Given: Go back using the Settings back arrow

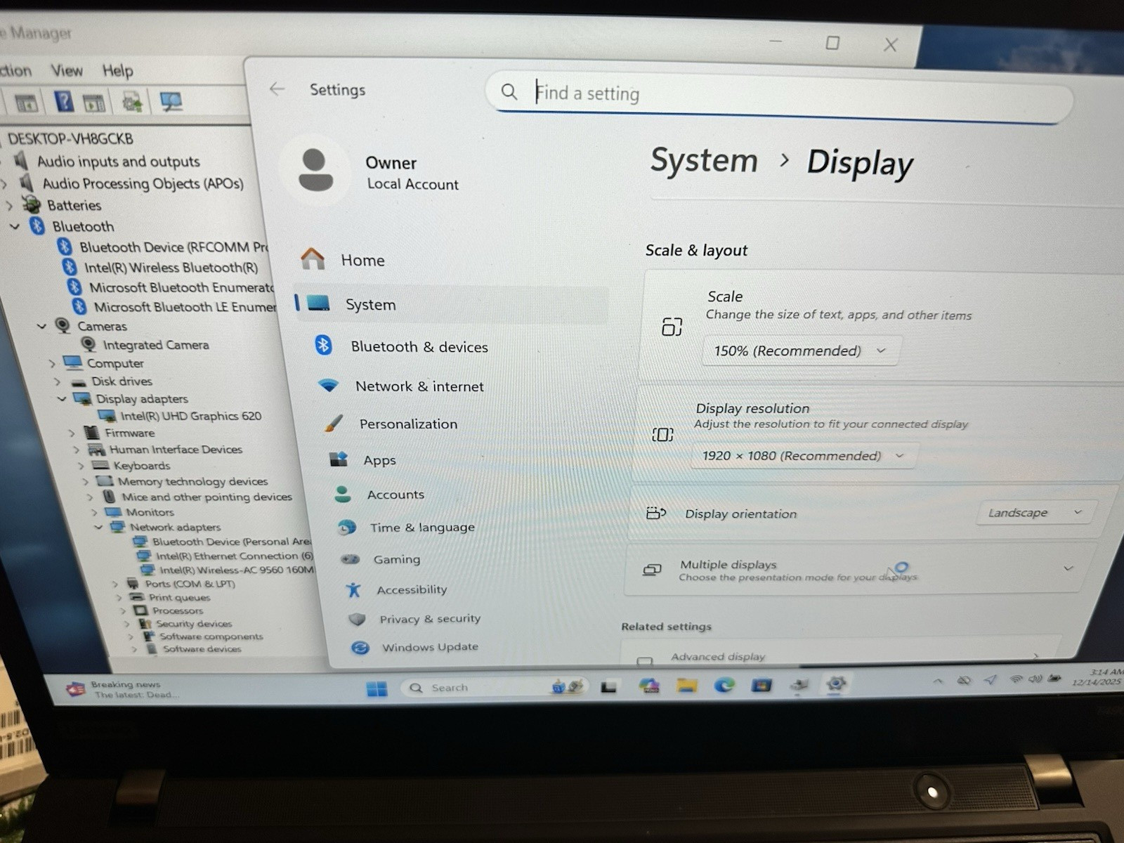Looking at the screenshot, I should pyautogui.click(x=277, y=89).
